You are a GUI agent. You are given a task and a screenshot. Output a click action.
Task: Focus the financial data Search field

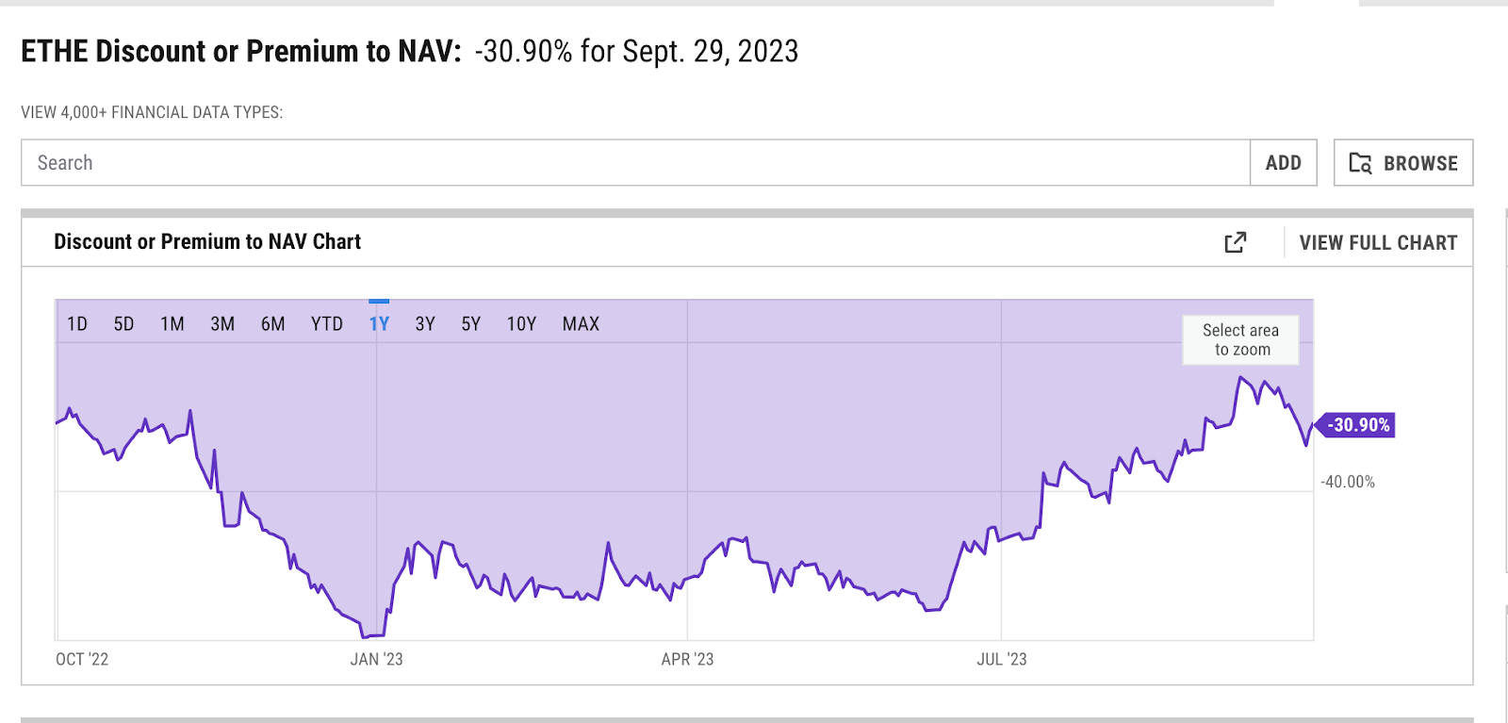(636, 163)
